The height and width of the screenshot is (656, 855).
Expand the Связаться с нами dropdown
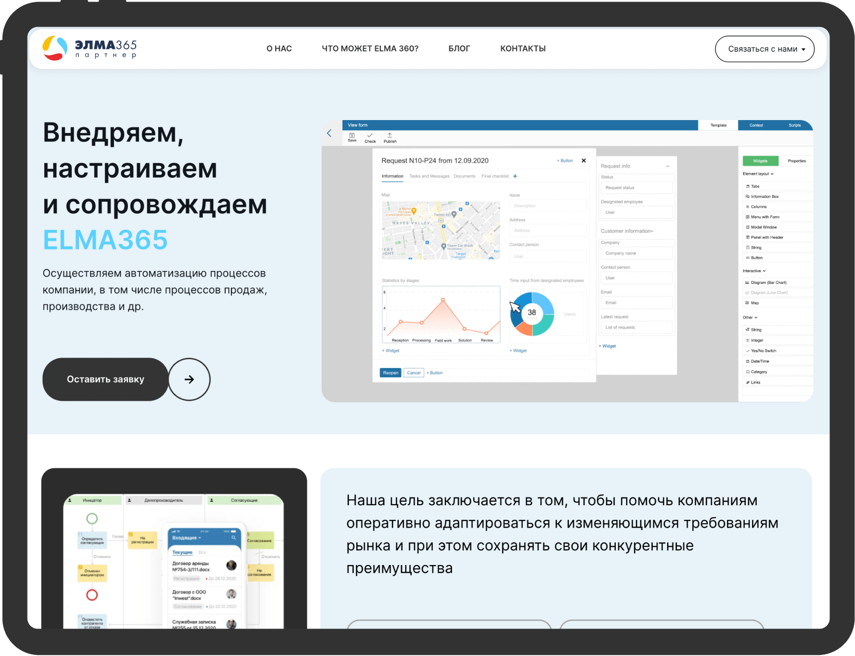tap(765, 49)
